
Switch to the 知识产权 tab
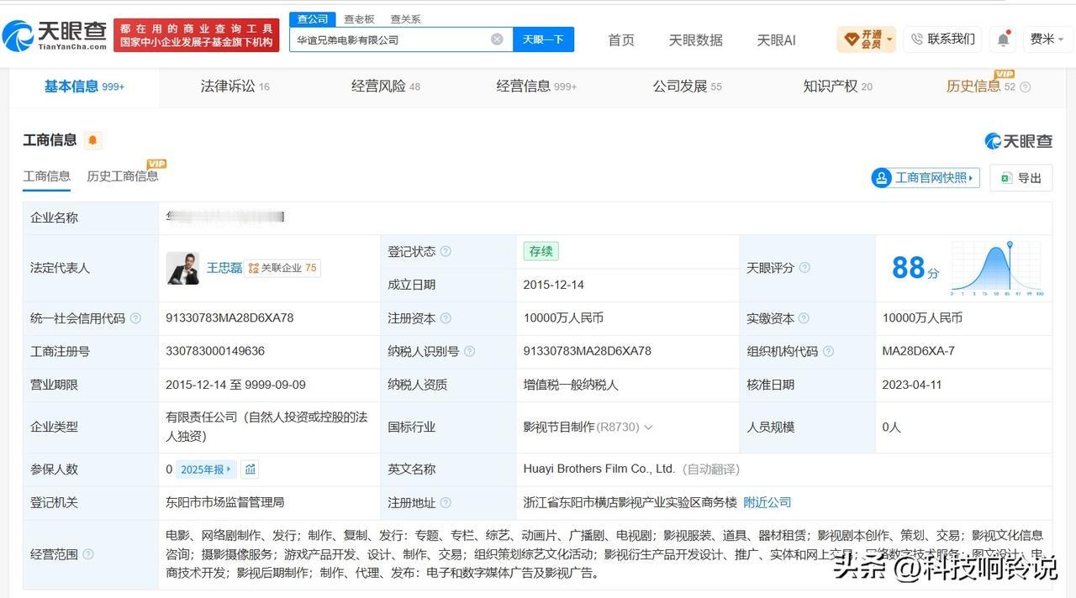coord(837,86)
